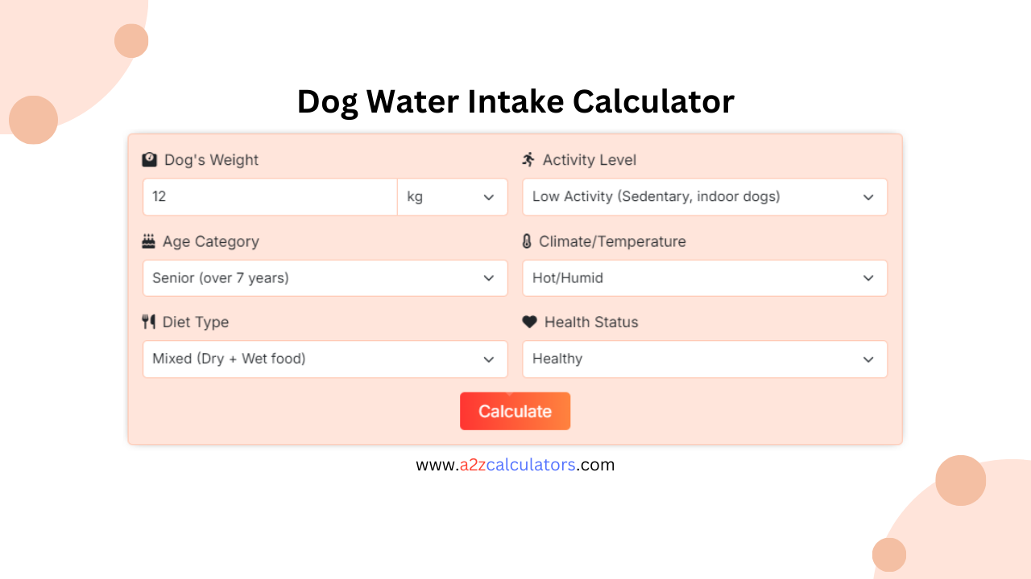Expand the Health Status dropdown showing Healthy

[705, 359]
